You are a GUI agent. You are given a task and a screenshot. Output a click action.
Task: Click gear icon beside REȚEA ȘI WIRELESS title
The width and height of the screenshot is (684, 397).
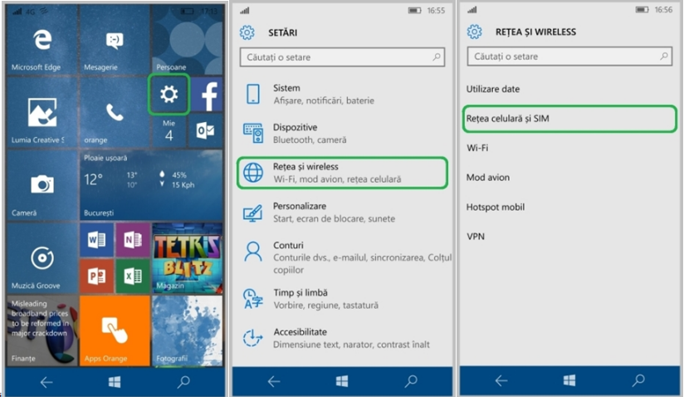[475, 32]
